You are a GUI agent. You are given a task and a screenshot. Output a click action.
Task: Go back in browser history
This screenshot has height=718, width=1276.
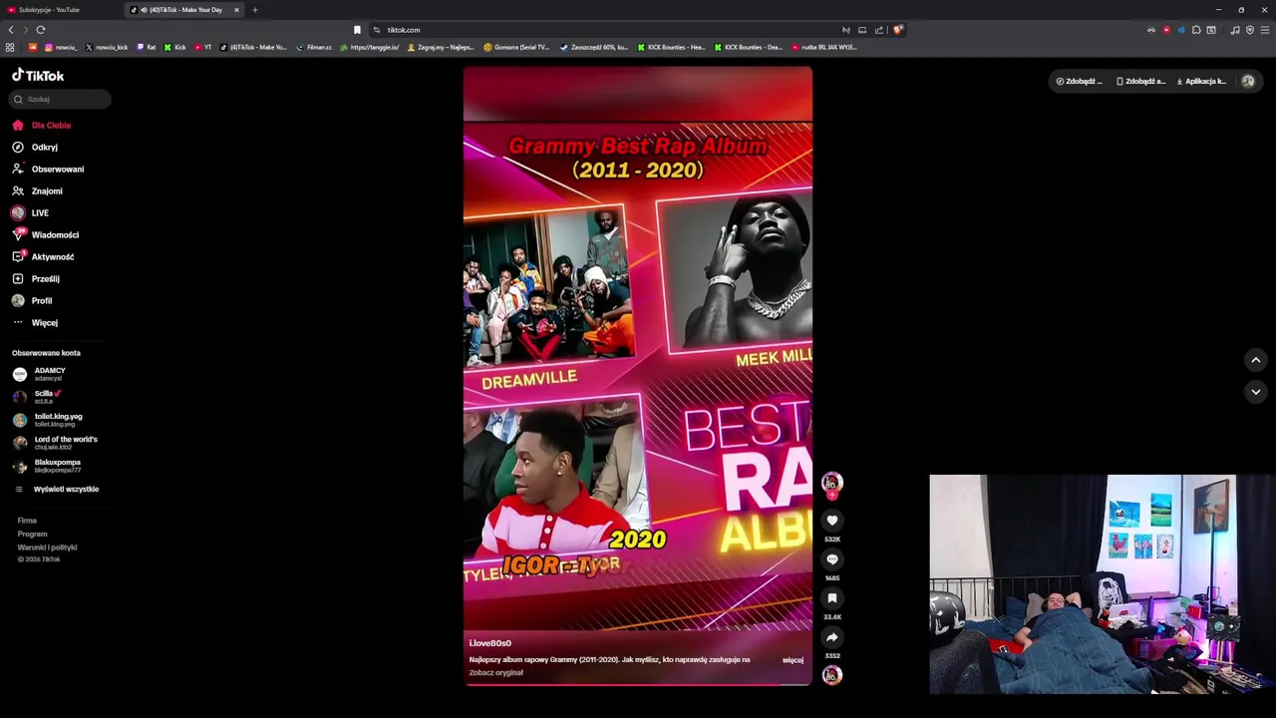pos(11,30)
